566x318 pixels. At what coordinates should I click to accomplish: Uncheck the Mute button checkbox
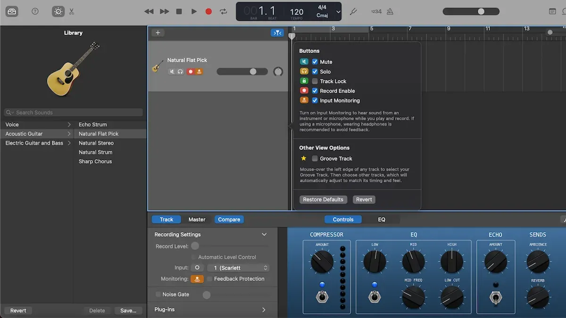(315, 62)
